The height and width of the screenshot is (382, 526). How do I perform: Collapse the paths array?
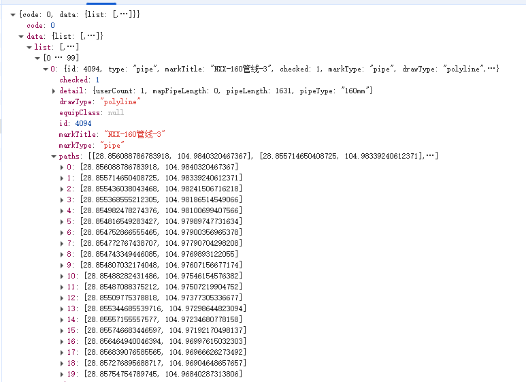point(54,156)
